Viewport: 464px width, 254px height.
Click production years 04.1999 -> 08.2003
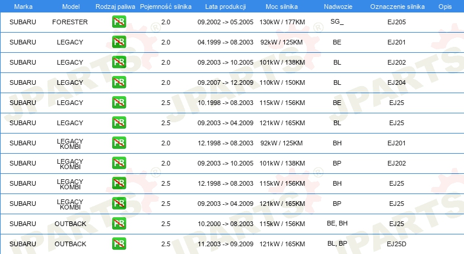pyautogui.click(x=225, y=42)
